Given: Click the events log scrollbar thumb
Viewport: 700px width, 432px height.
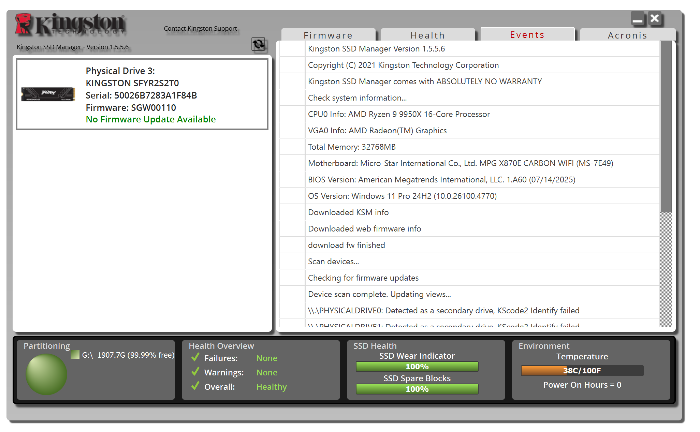Looking at the screenshot, I should click(666, 126).
